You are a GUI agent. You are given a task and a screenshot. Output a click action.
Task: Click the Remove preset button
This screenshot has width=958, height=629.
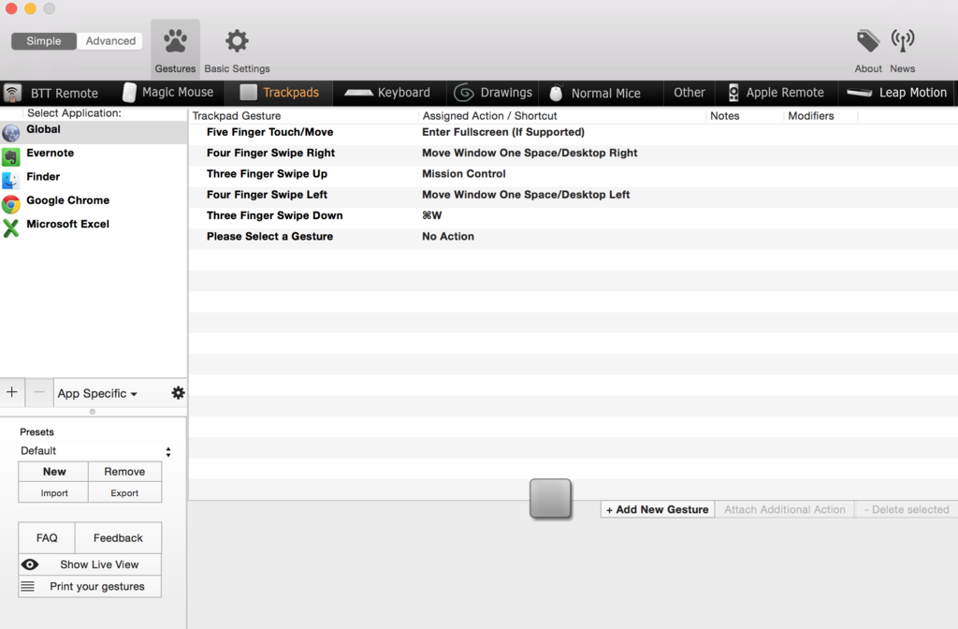(x=124, y=472)
